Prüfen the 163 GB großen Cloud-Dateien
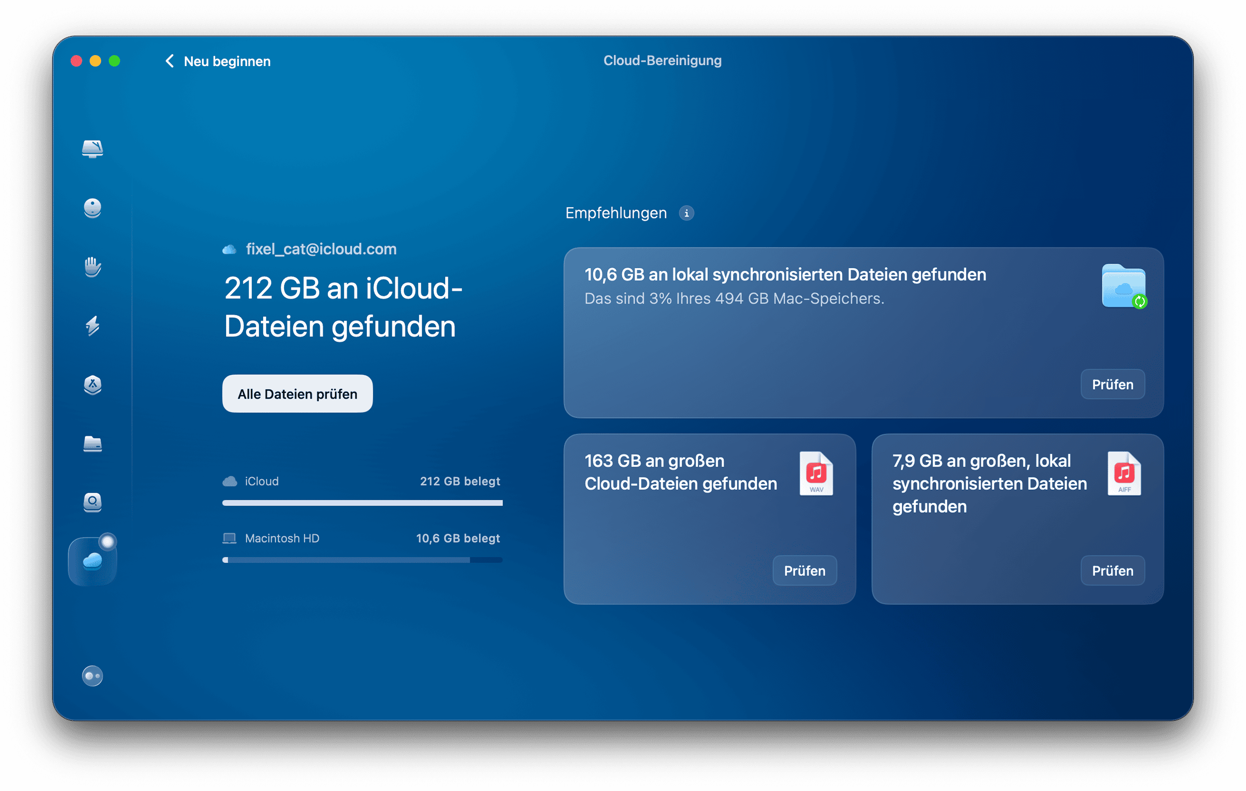This screenshot has height=791, width=1246. 805,570
